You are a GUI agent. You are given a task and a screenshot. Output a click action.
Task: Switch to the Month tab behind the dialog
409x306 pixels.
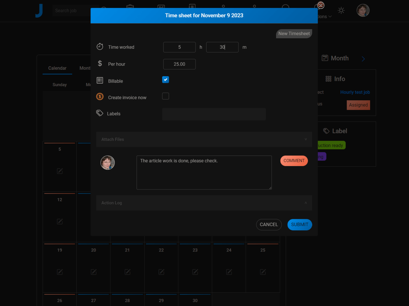(85, 68)
